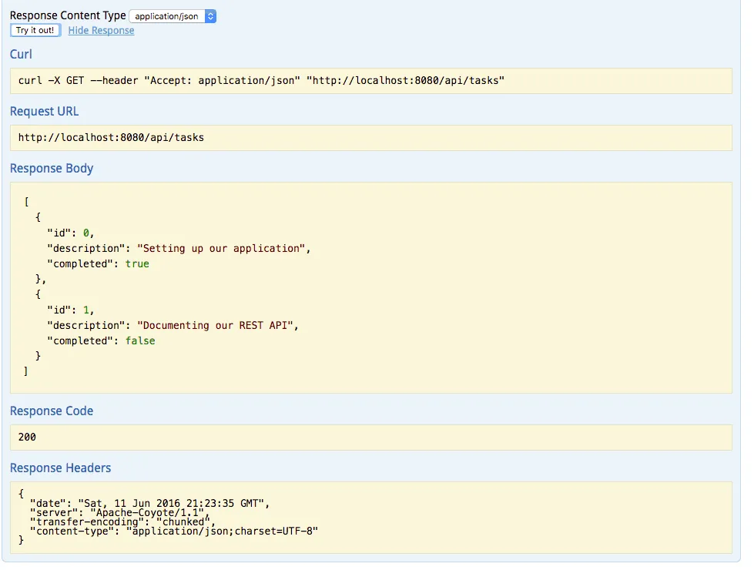Viewport: 754px width, 570px height.
Task: Click the 'Response Code' section heading
Action: coord(52,411)
